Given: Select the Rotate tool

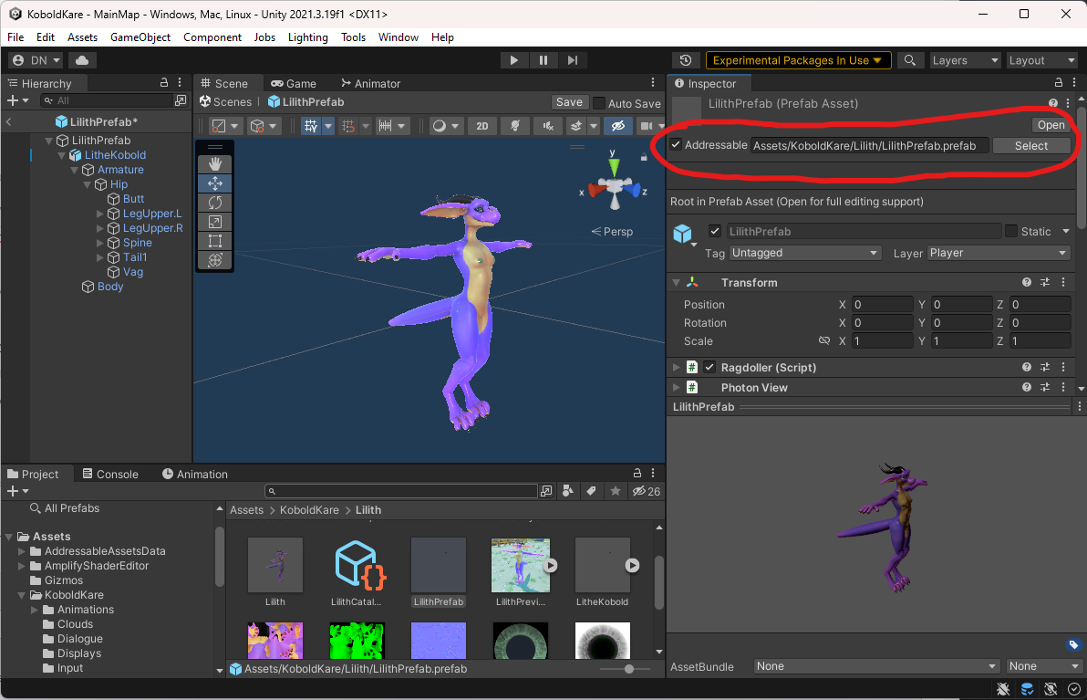Looking at the screenshot, I should 215,203.
